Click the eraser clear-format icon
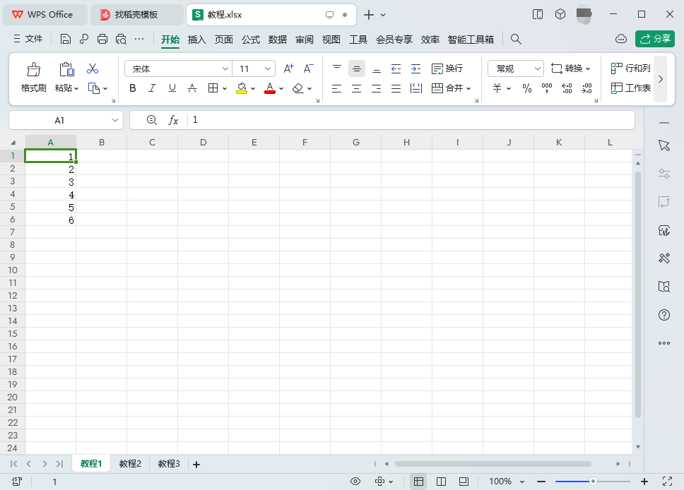 (298, 88)
